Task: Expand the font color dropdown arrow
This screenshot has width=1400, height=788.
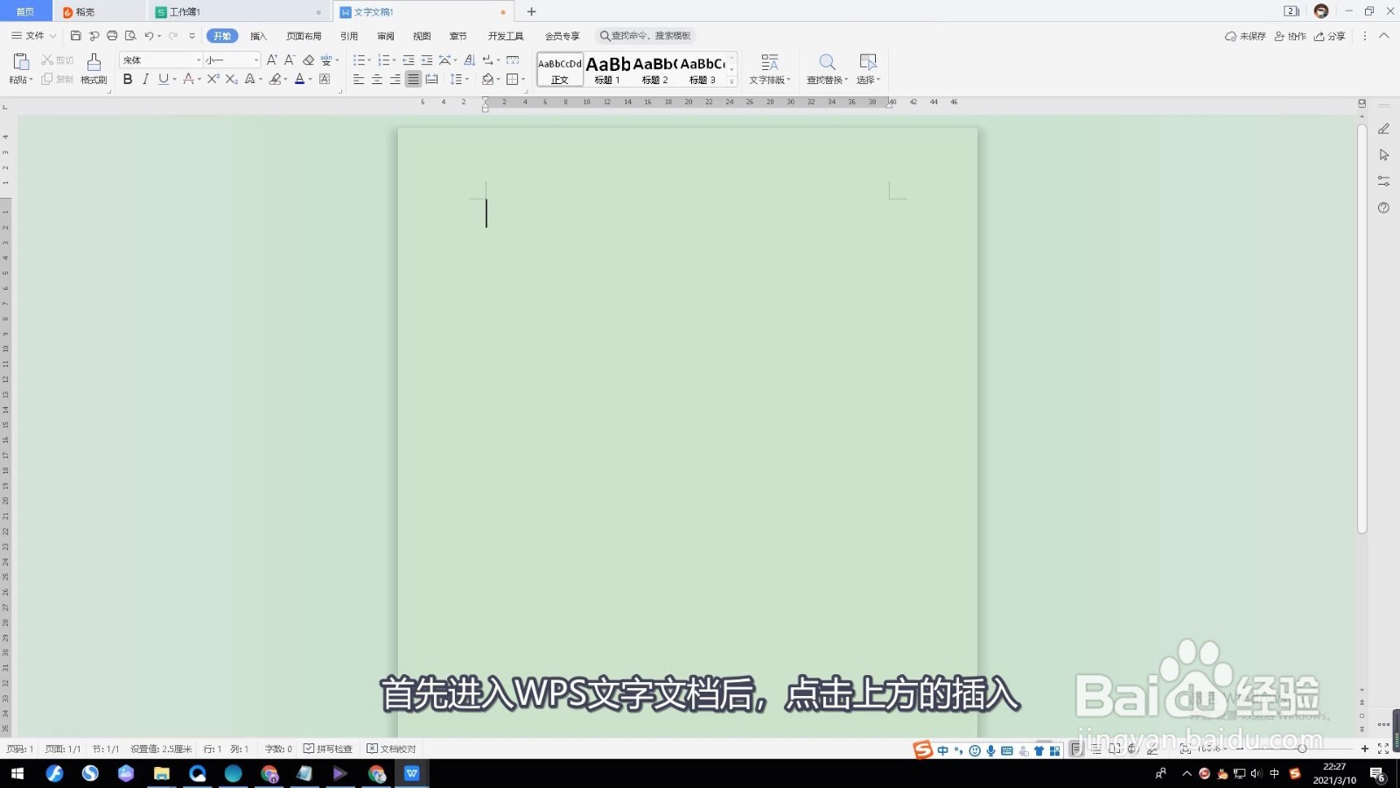Action: click(311, 81)
